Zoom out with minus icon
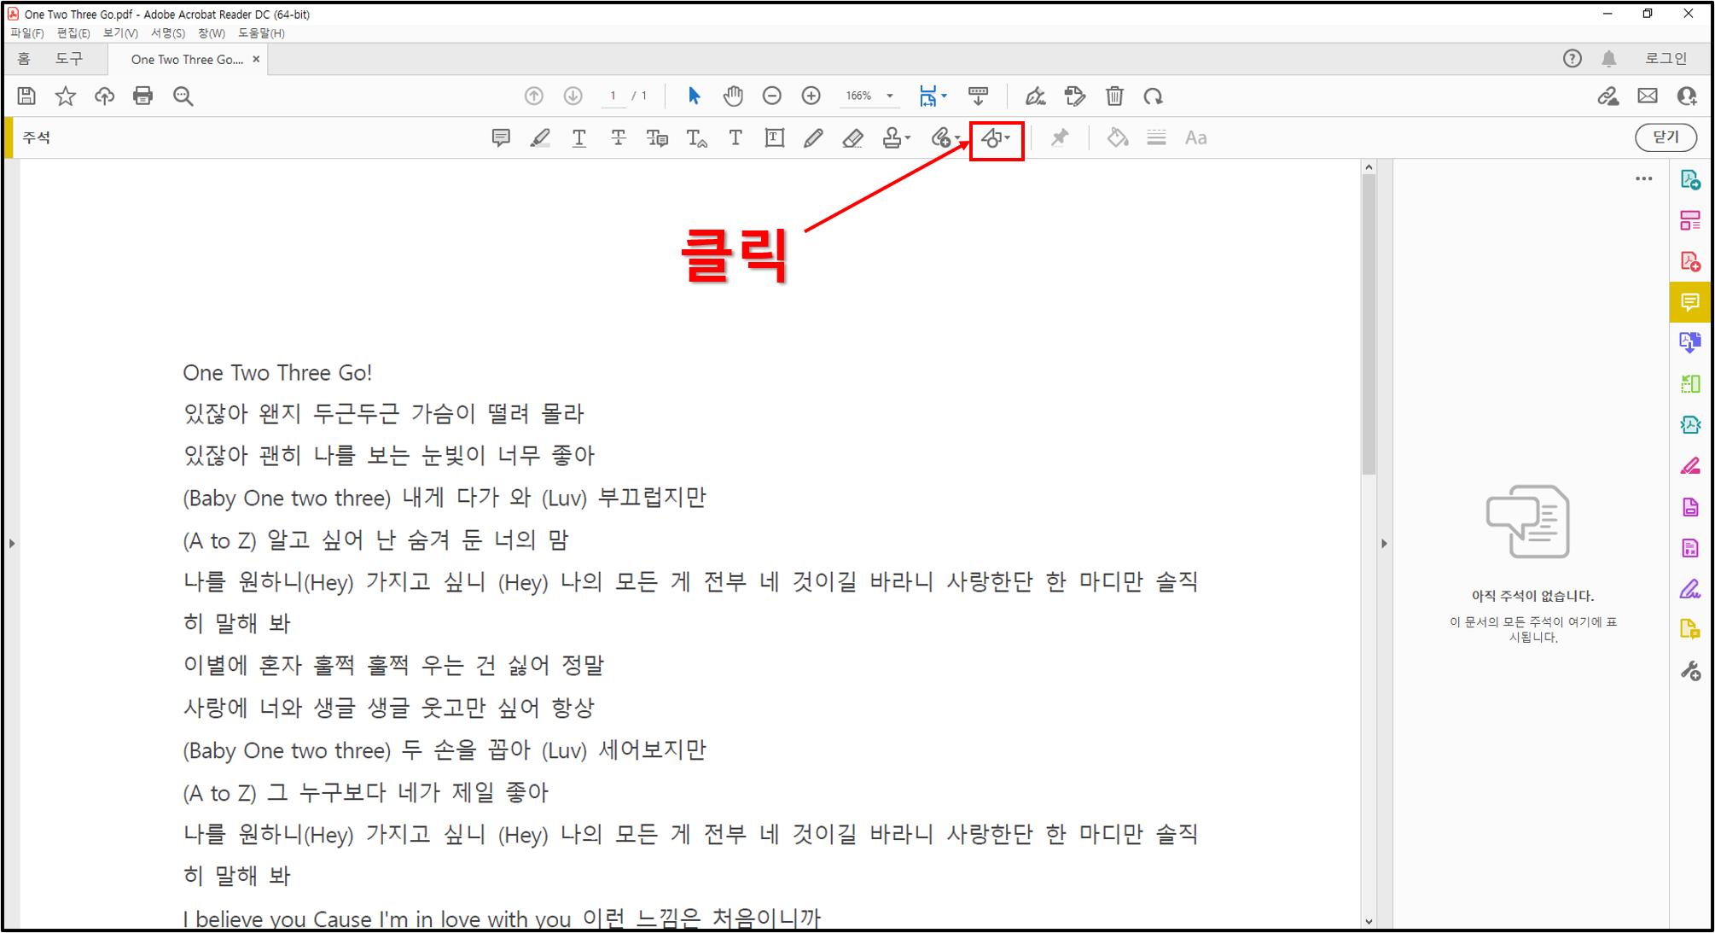Screen dimensions: 1715x933 772,96
